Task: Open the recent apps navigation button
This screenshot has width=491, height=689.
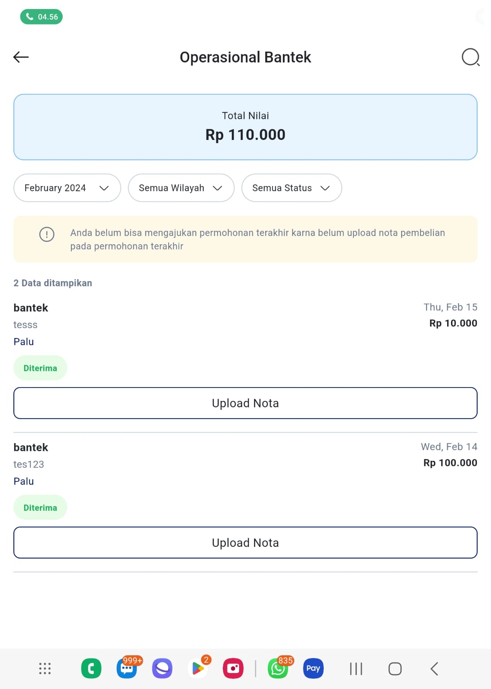Action: click(356, 669)
